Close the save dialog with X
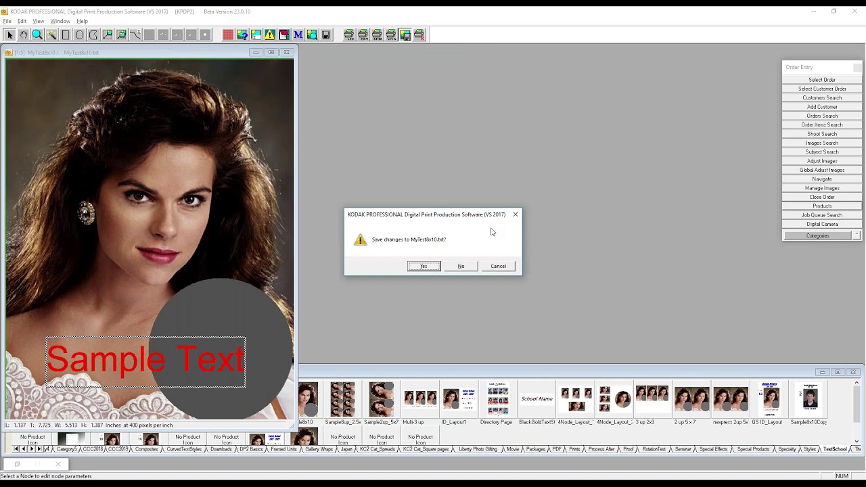Image resolution: width=866 pixels, height=487 pixels. coord(516,214)
